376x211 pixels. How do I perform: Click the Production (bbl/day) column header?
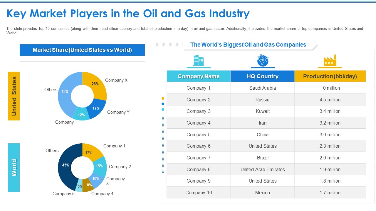330,76
